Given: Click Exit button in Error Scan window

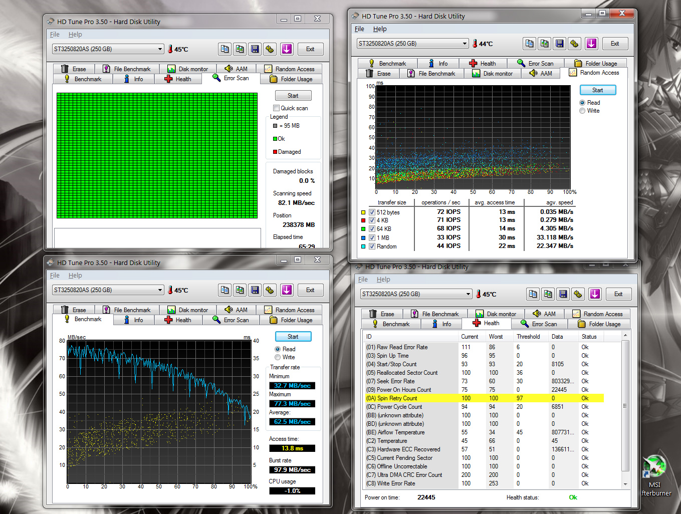Looking at the screenshot, I should pyautogui.click(x=310, y=49).
